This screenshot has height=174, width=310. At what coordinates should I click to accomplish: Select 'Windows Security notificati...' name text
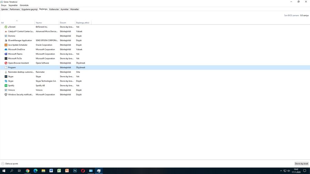21,95
